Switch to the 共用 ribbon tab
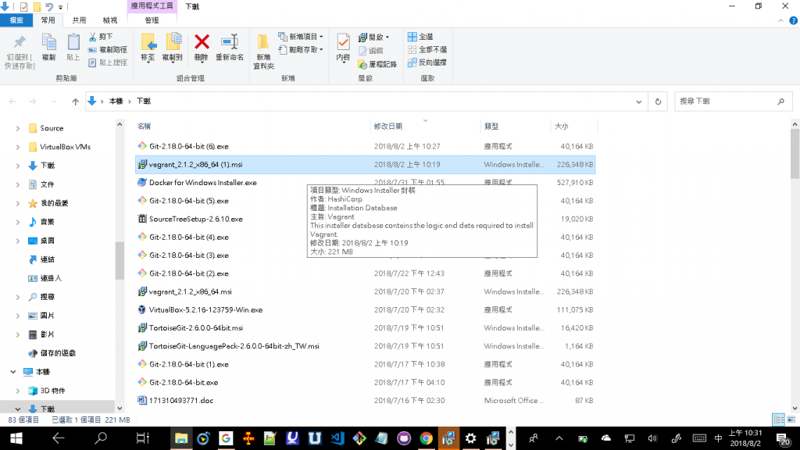The width and height of the screenshot is (800, 450). coord(79,20)
